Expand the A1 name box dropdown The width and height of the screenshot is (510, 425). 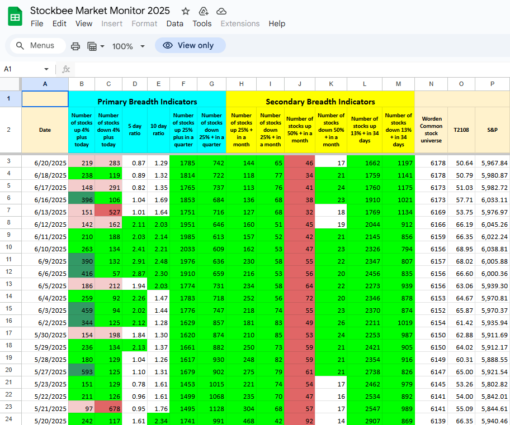click(46, 69)
